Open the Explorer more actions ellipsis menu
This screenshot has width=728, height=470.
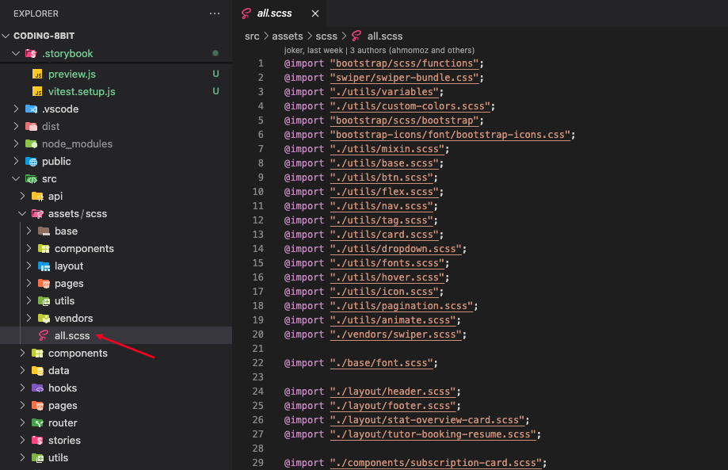coord(215,13)
